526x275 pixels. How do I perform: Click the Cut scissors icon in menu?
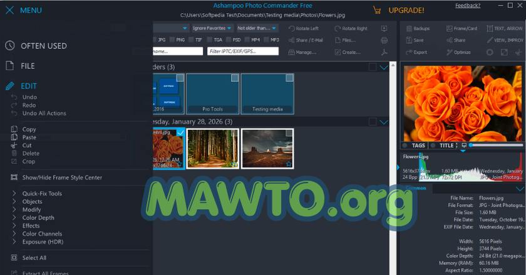14,145
